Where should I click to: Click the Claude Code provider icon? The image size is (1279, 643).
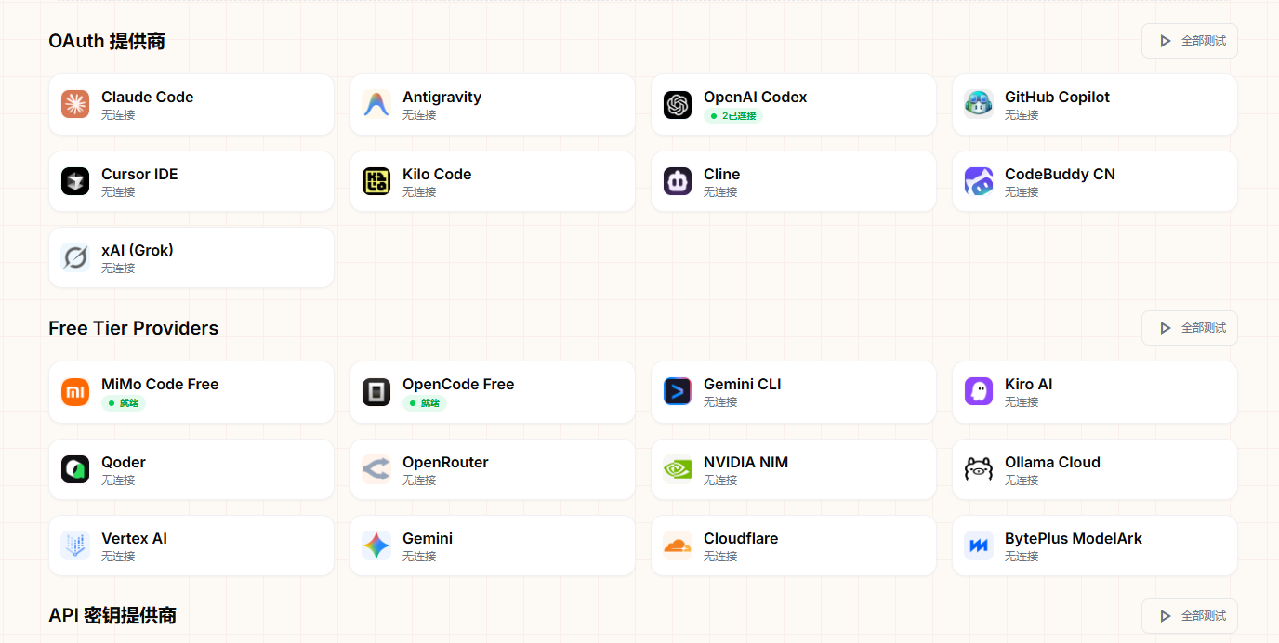click(75, 104)
